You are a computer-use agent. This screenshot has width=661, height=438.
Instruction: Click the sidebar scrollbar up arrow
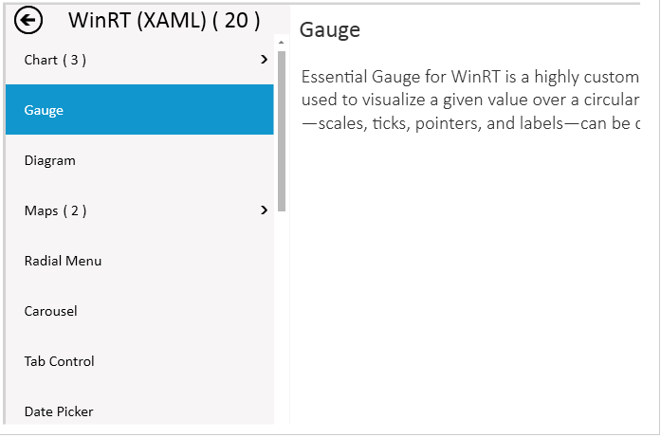pos(282,43)
